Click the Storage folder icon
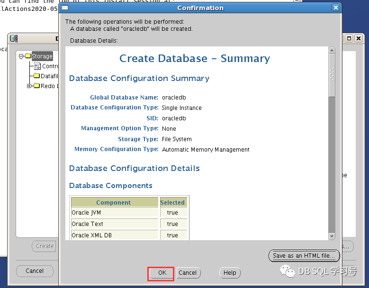The image size is (369, 288). 28,56
